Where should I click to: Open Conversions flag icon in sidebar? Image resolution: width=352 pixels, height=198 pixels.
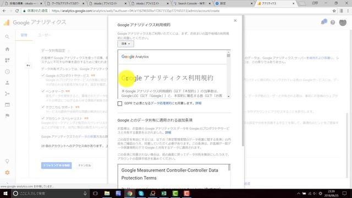[x=7, y=116]
